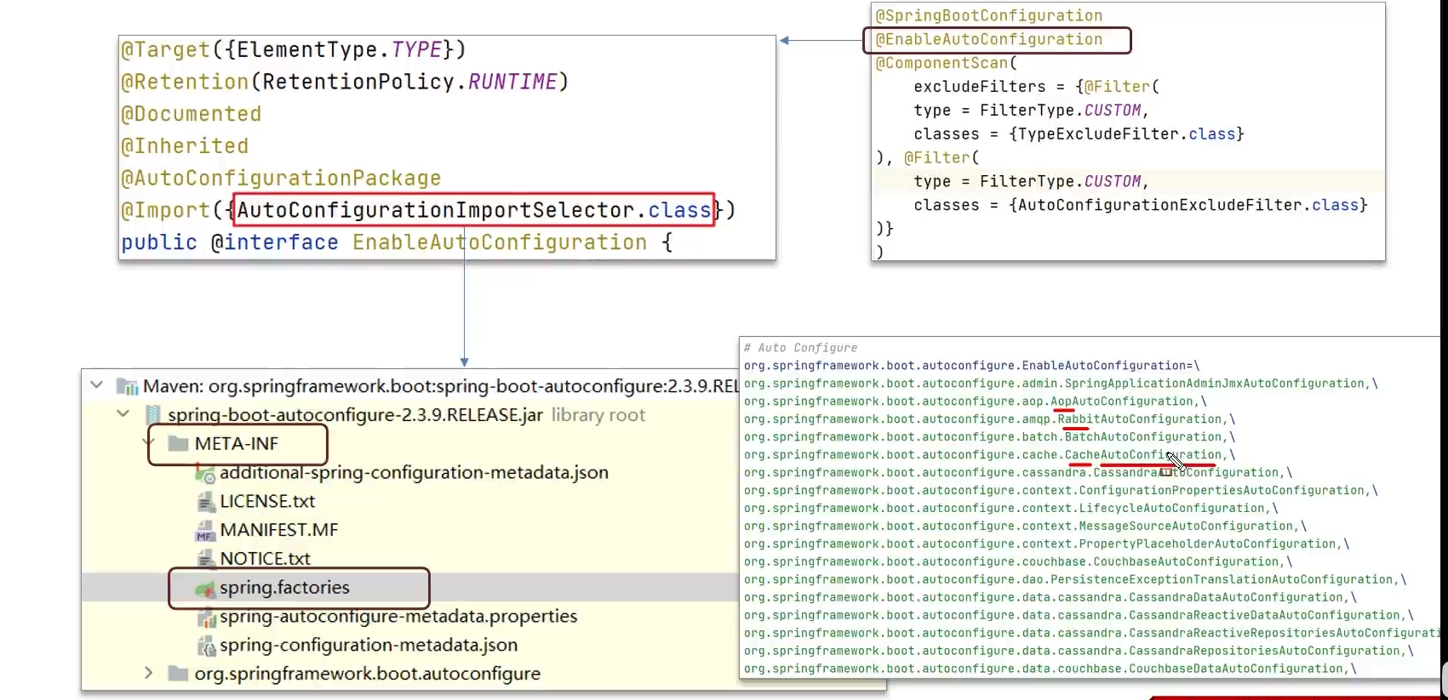Expand the org.springframework.boot.autoconfigure package
This screenshot has width=1448, height=700.
click(x=149, y=673)
